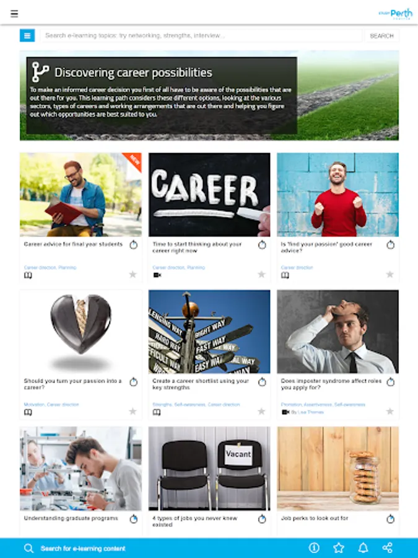Screen dimensions: 418x558
Task: Toggle star on 'Does imposter syndrome' card
Action: [390, 412]
